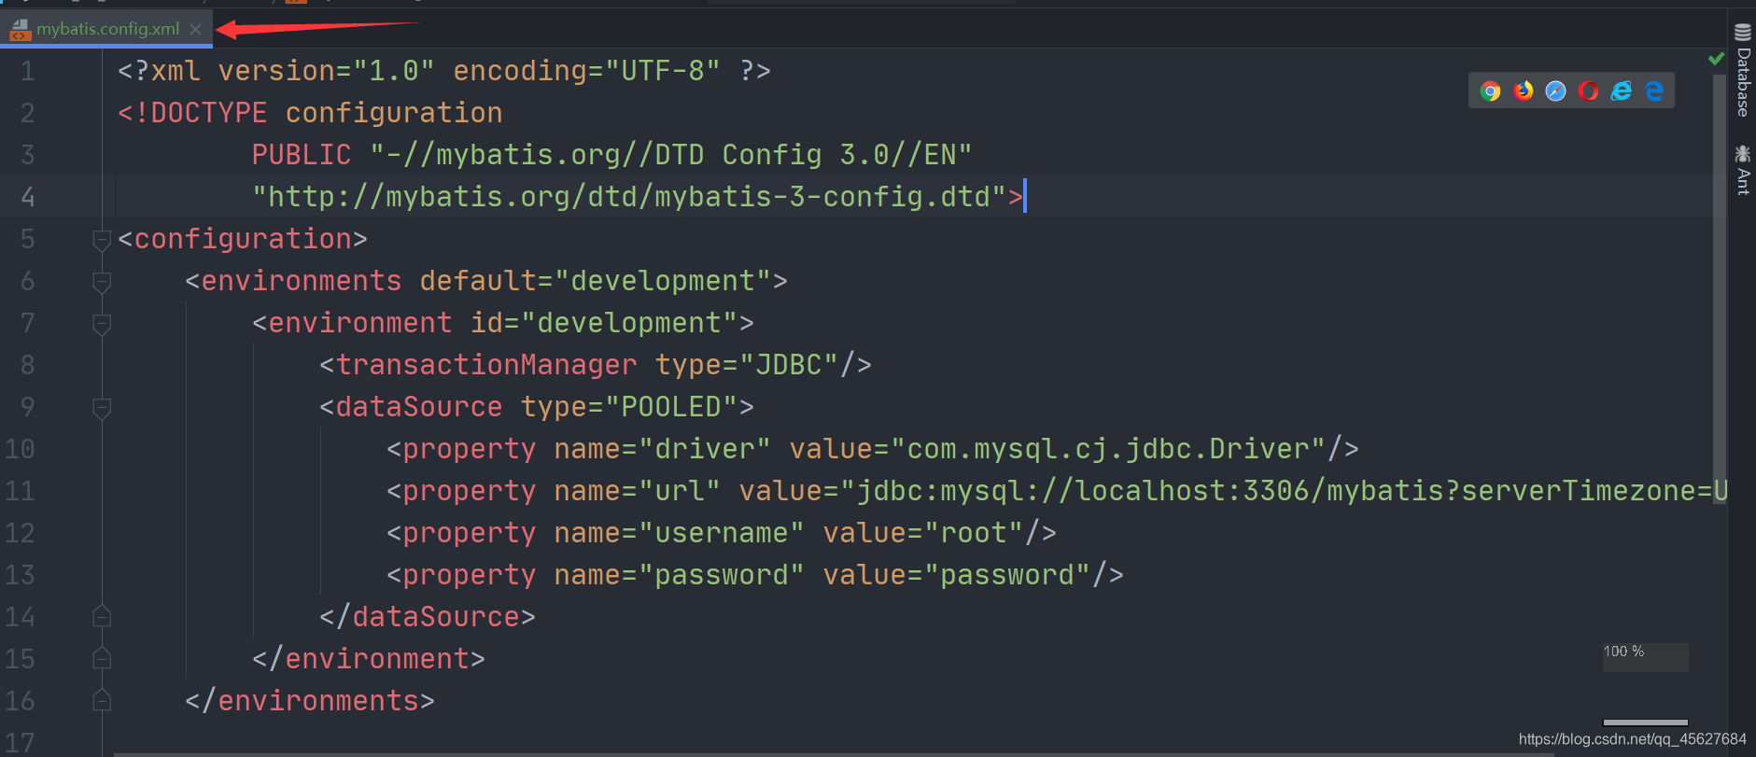
Task: Open preview in Safari browser
Action: pos(1556,91)
